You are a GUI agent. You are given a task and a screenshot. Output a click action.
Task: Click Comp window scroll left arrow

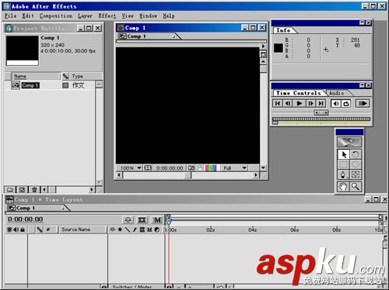coord(119,175)
